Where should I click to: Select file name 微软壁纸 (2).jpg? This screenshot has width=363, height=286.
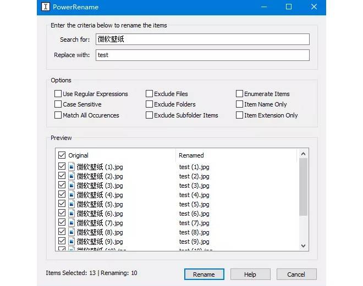(x=100, y=176)
